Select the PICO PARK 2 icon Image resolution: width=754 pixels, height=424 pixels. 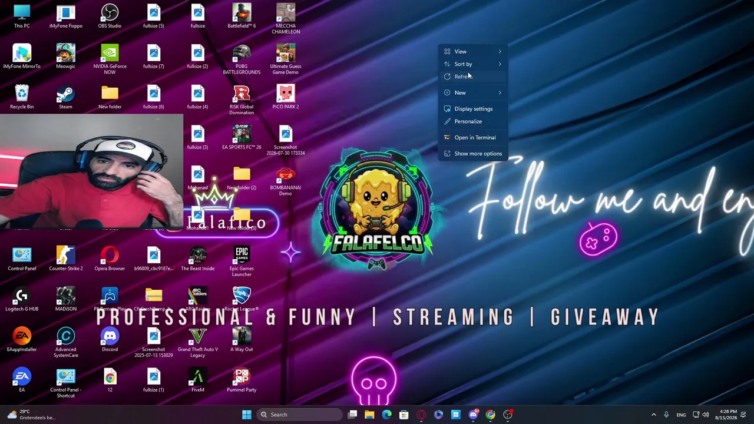pos(286,98)
